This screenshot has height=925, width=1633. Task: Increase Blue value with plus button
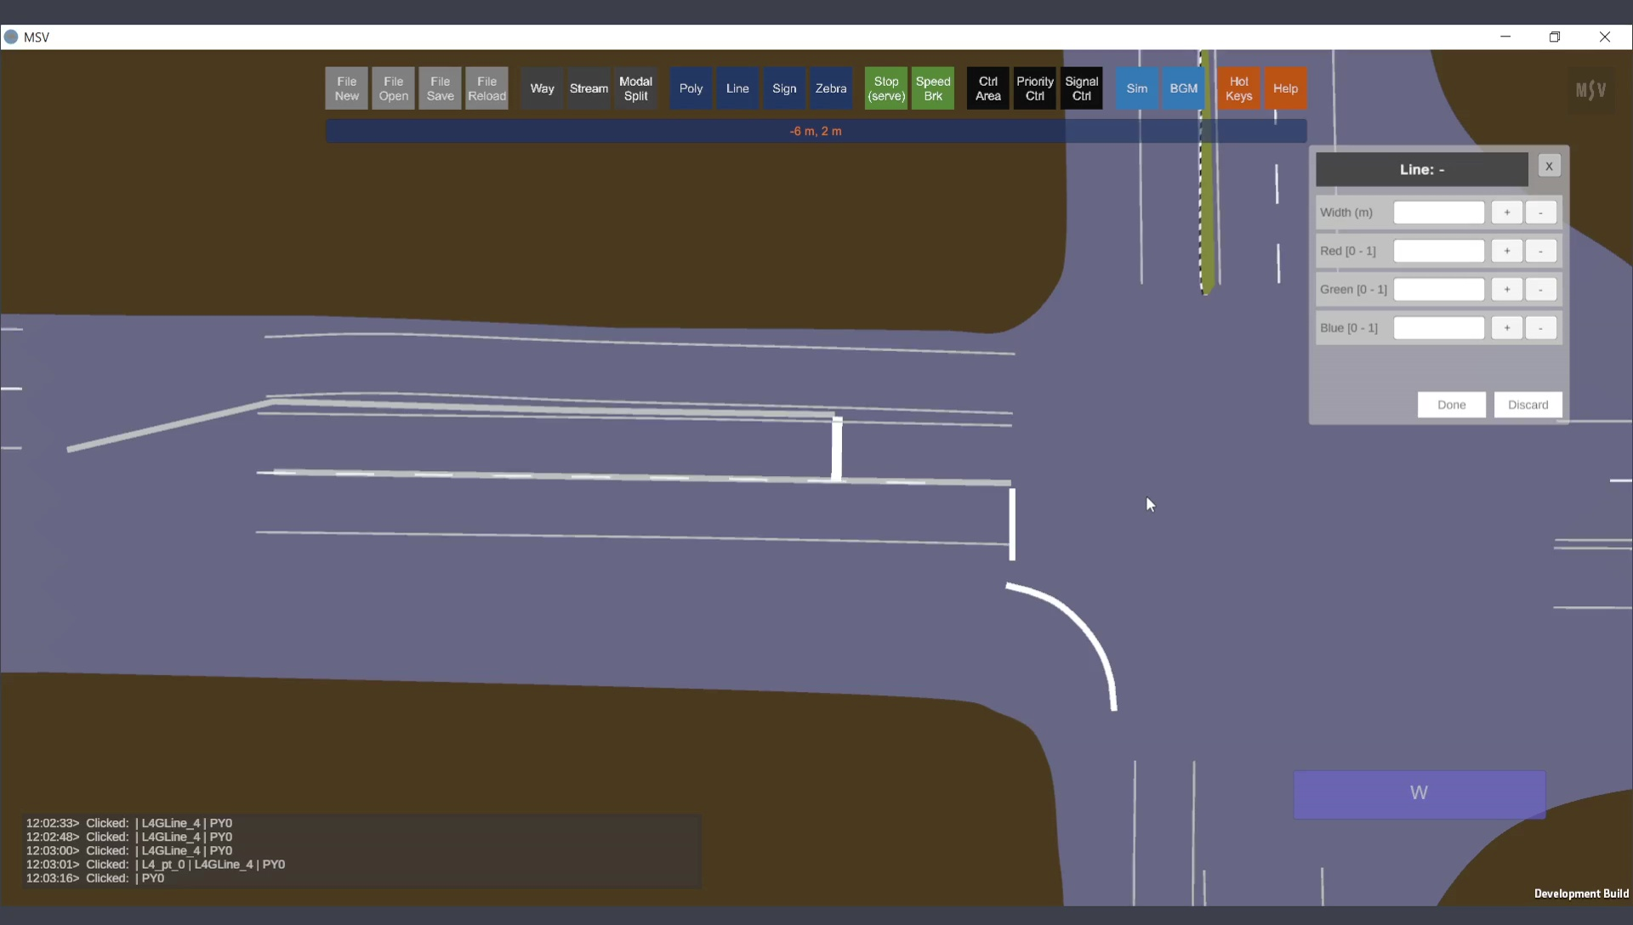1506,328
